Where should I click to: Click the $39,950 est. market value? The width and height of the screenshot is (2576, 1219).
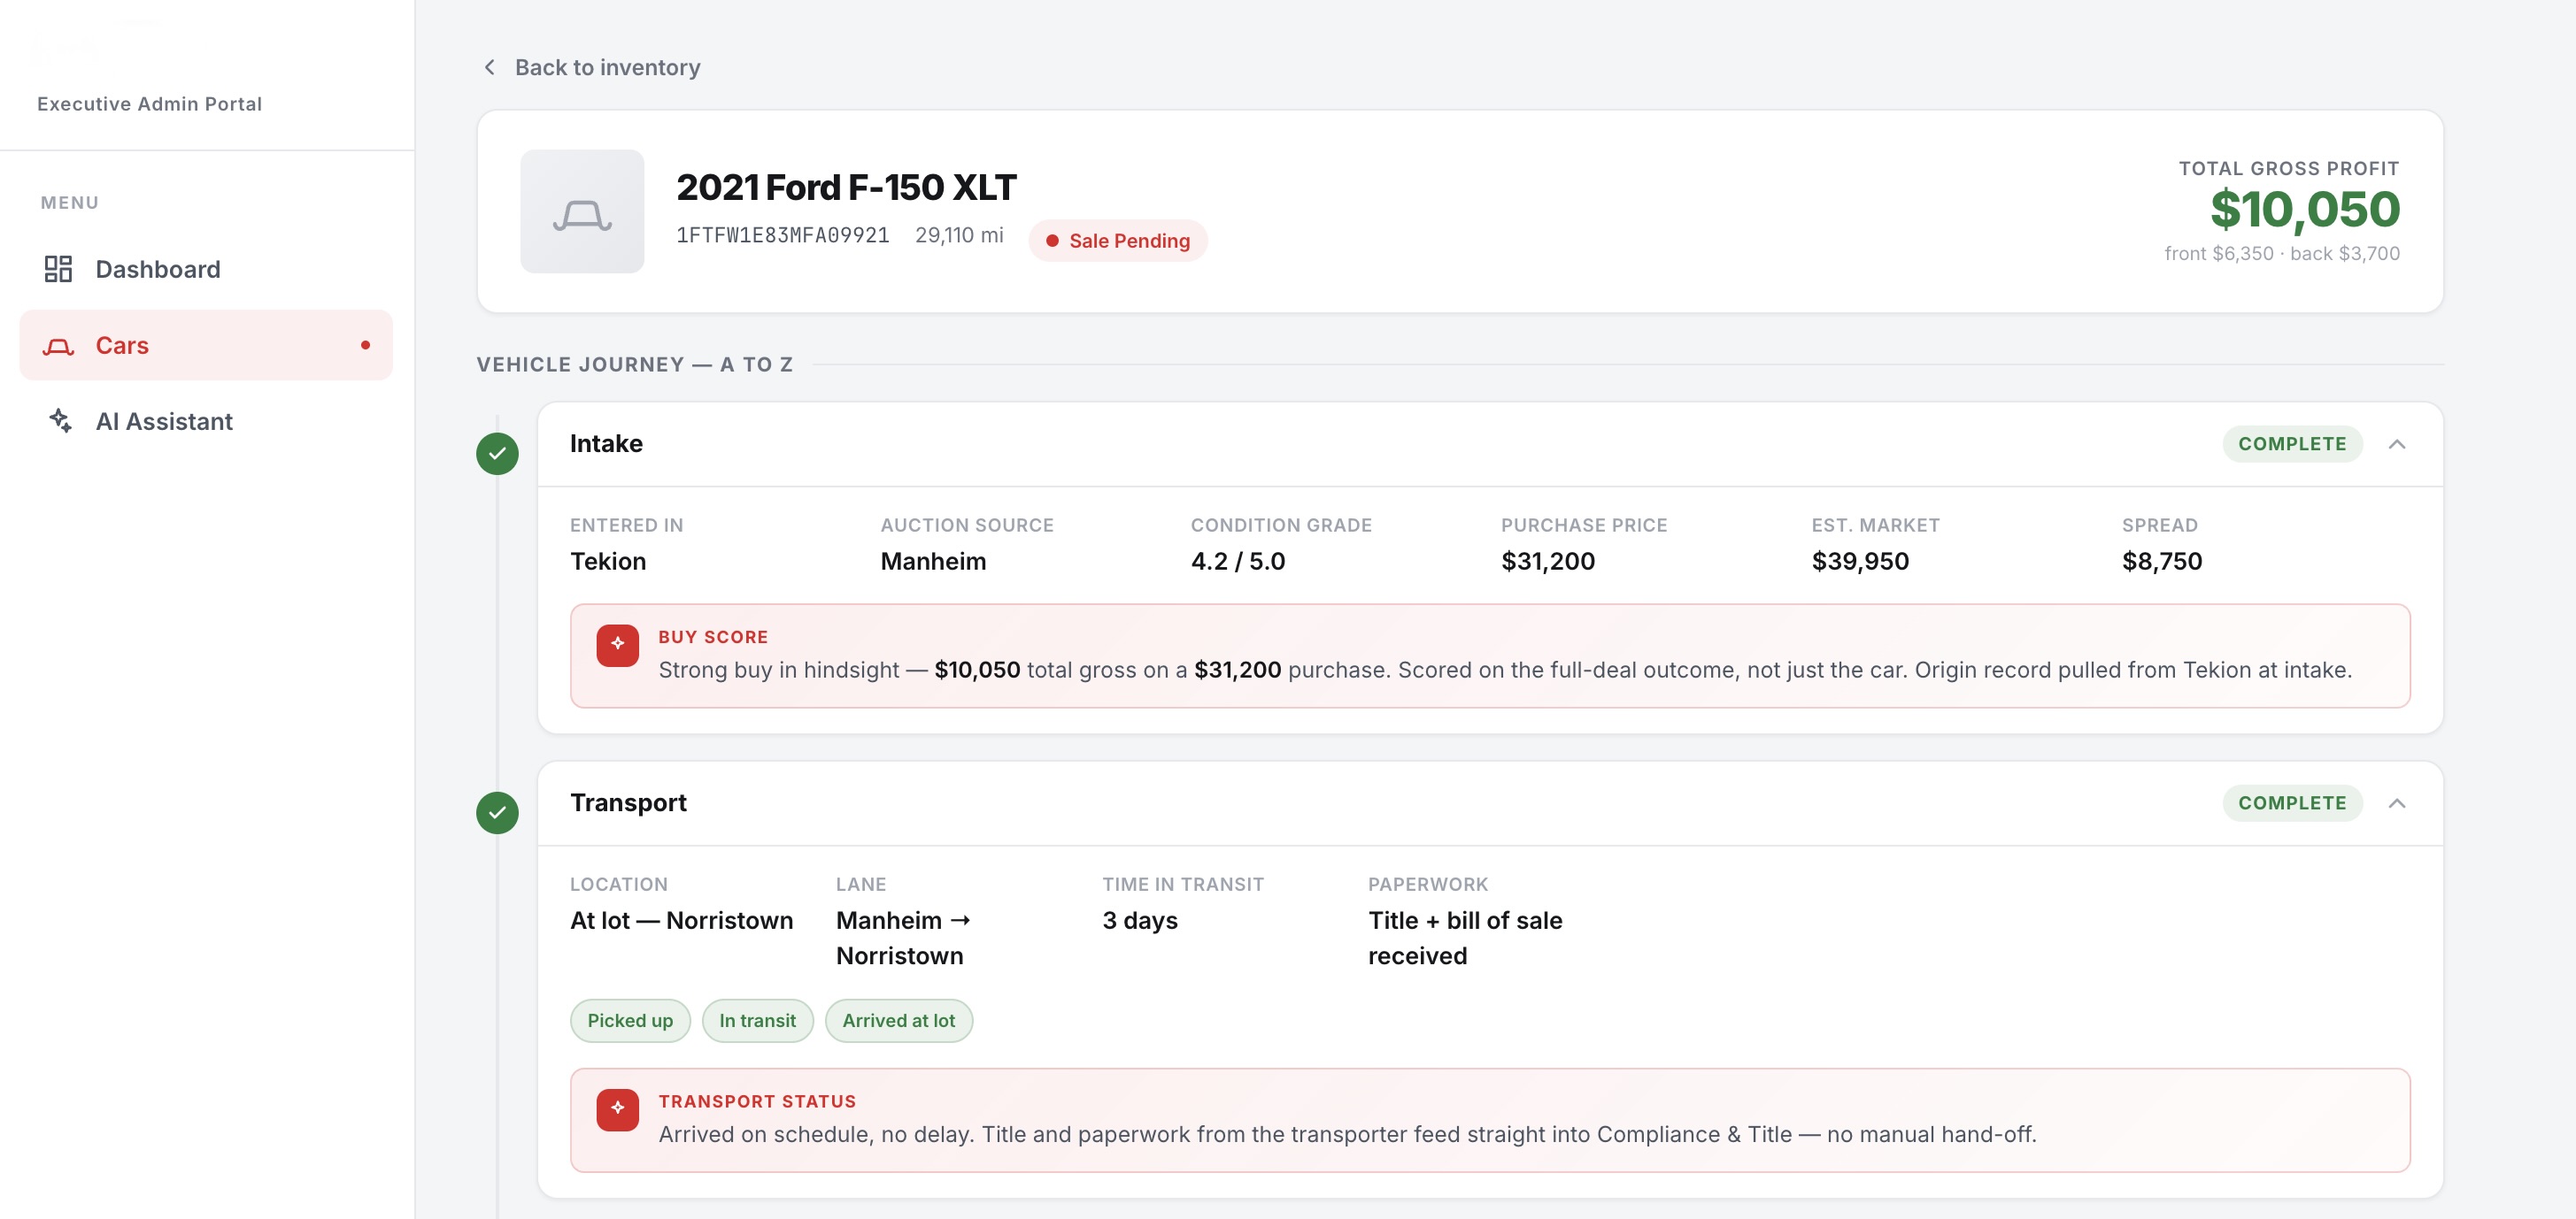1860,561
